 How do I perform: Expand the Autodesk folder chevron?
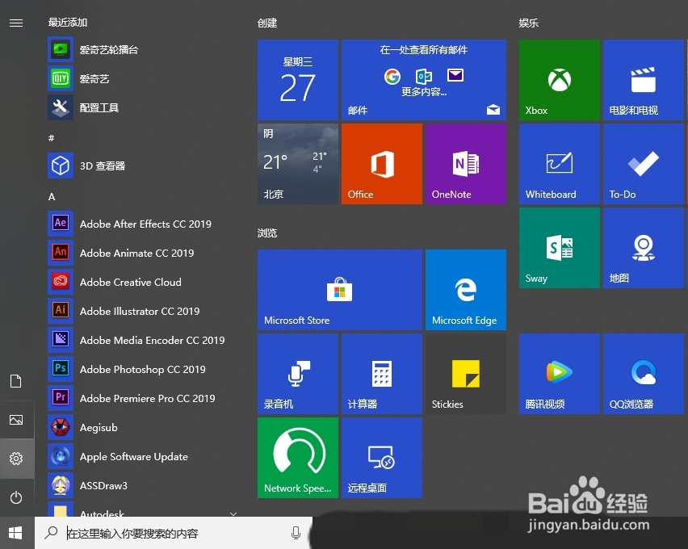(233, 513)
